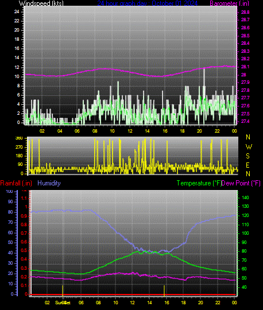Click the 27.9 value on the barometer axis
This screenshot has height=310, width=263.
click(245, 82)
